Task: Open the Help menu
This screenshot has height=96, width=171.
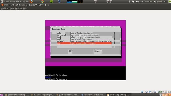Action: [x=25, y=8]
